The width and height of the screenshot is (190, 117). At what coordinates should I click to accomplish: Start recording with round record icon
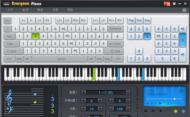(x=160, y=111)
